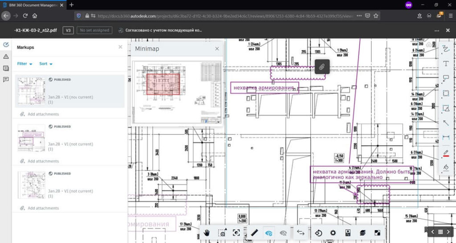The image size is (456, 243).
Task: Select the third published markup thumbnail
Action: 32,185
